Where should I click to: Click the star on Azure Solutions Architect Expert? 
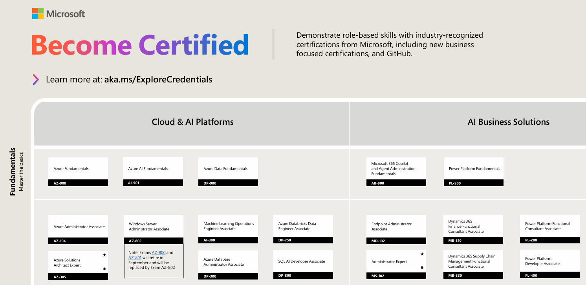click(x=104, y=255)
